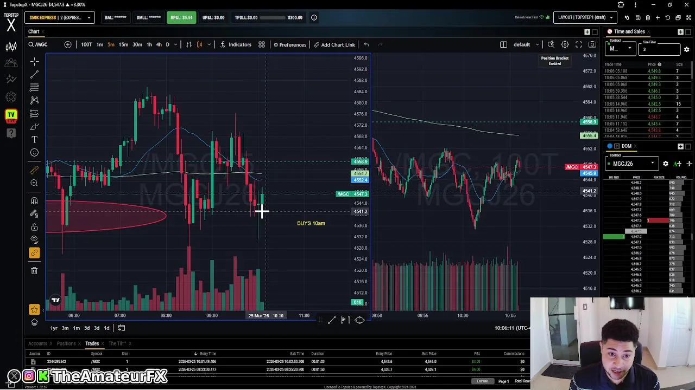Viewport: 695px width, 390px height.
Task: Toggle maximize square on Time and Sales panel
Action: pyautogui.click(x=688, y=32)
